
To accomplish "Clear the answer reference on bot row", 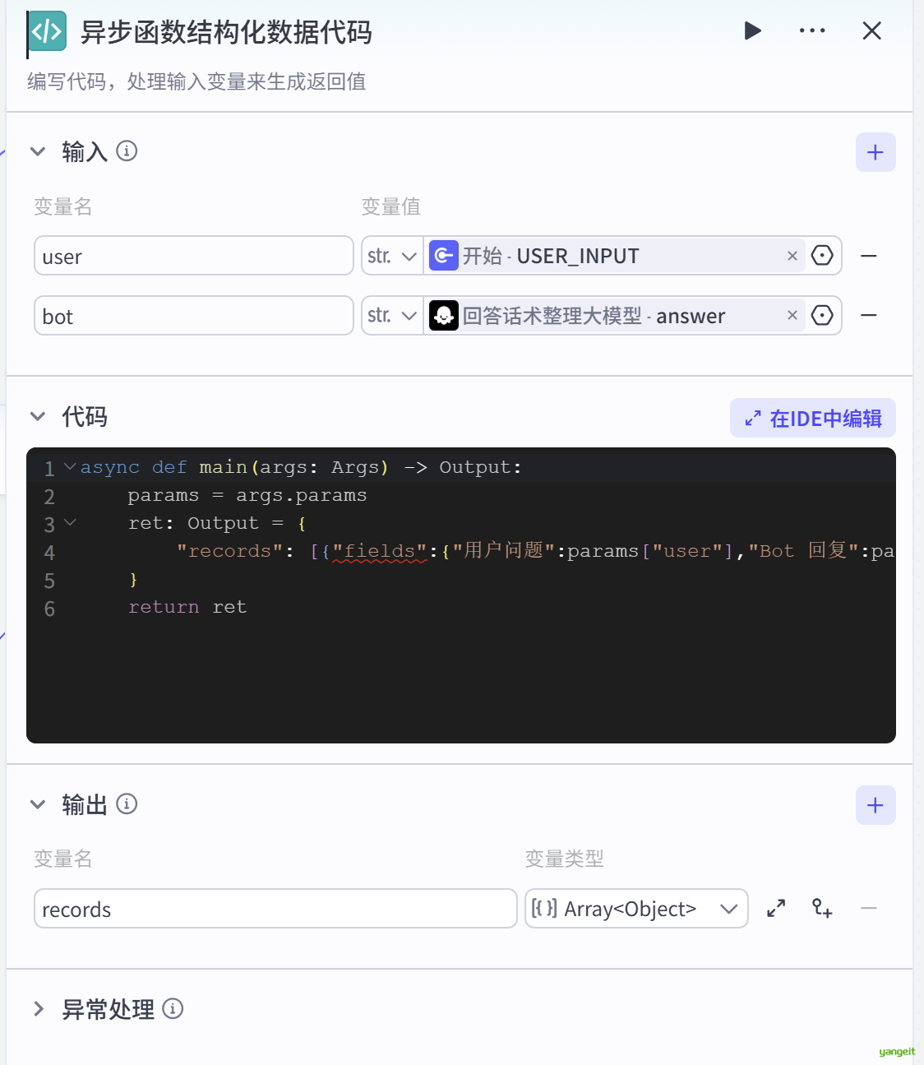I will [792, 316].
